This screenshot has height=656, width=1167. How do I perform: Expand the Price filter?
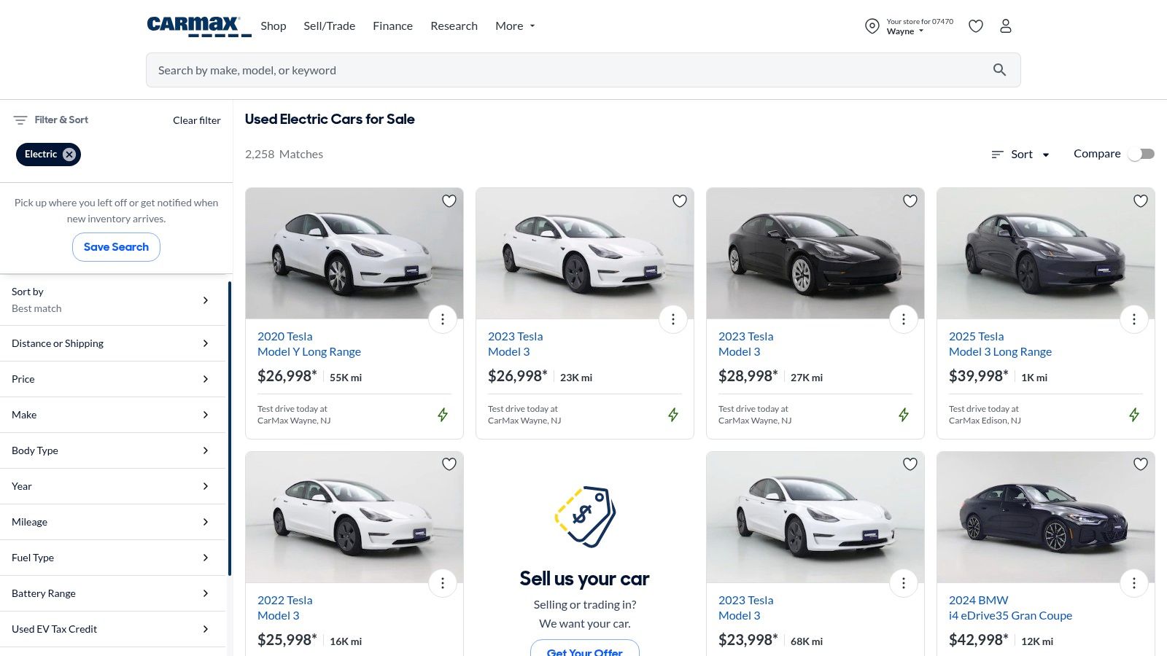point(113,379)
